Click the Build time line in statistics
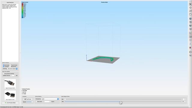 [9, 4]
